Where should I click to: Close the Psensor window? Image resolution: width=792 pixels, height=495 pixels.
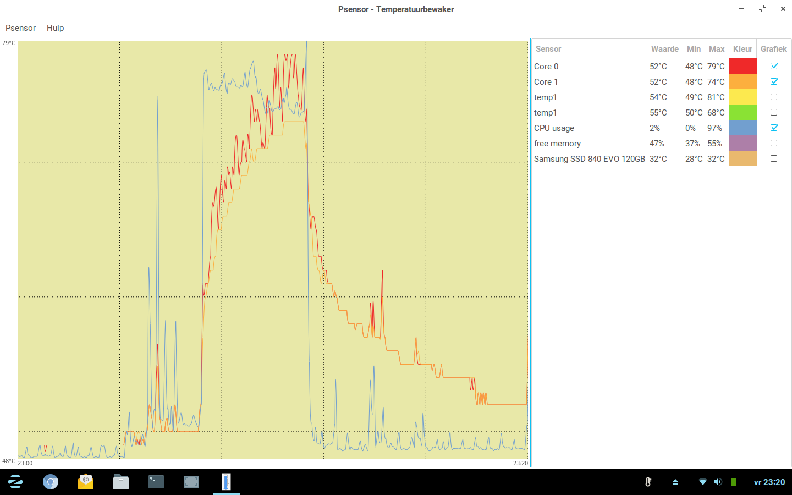point(783,9)
